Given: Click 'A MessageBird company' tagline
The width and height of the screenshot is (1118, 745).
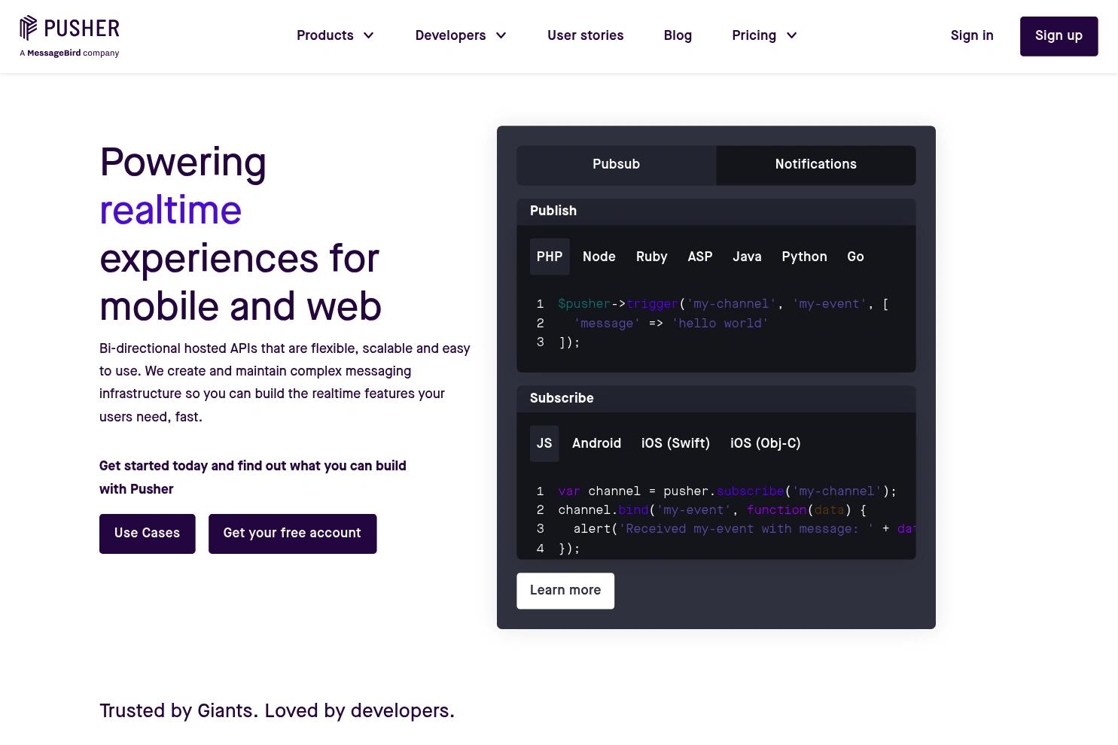Looking at the screenshot, I should [69, 53].
